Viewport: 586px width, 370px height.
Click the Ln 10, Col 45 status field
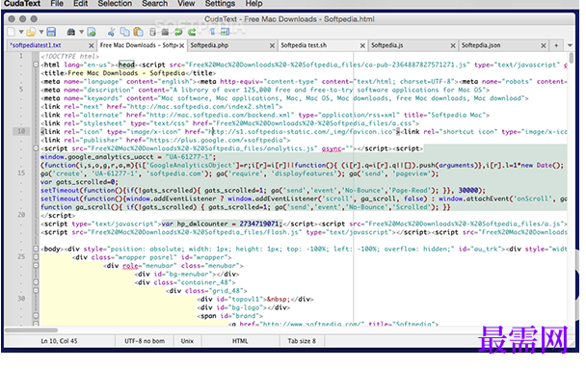[60, 341]
